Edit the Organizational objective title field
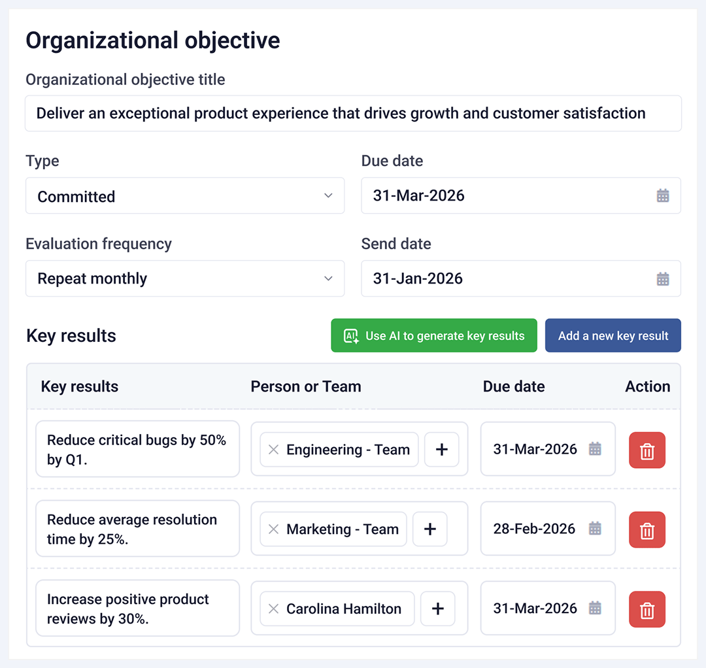Image resolution: width=706 pixels, height=668 pixels. click(353, 114)
